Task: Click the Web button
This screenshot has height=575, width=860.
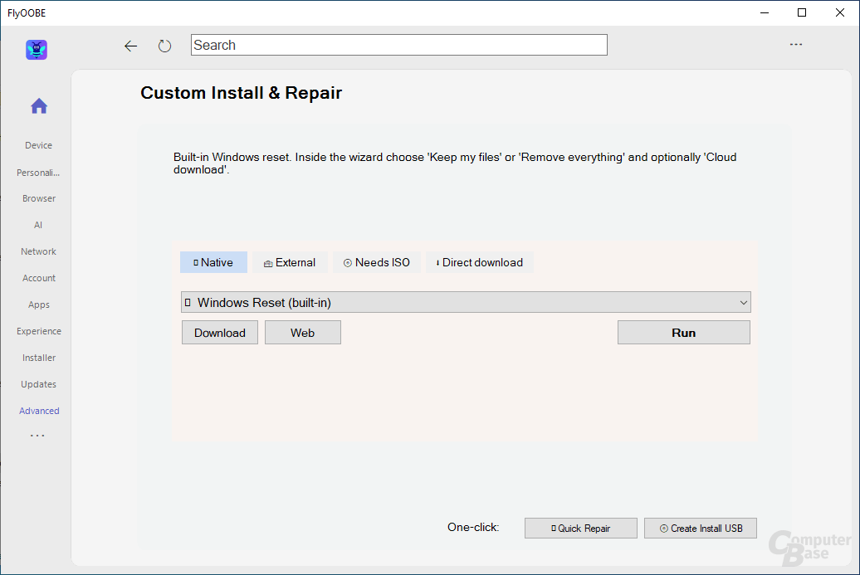Action: tap(302, 333)
